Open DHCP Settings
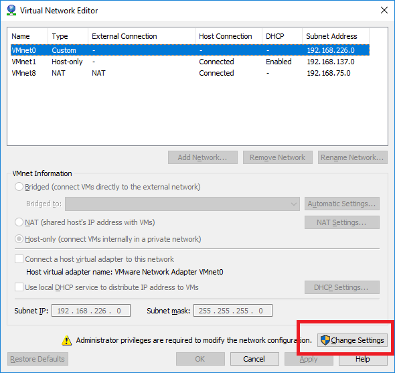This screenshot has width=395, height=373. tap(342, 287)
